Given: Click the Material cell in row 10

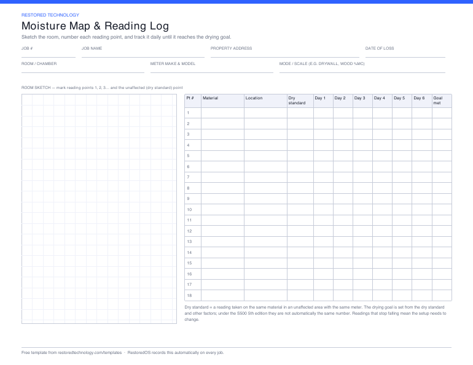Looking at the screenshot, I should [x=222, y=210].
